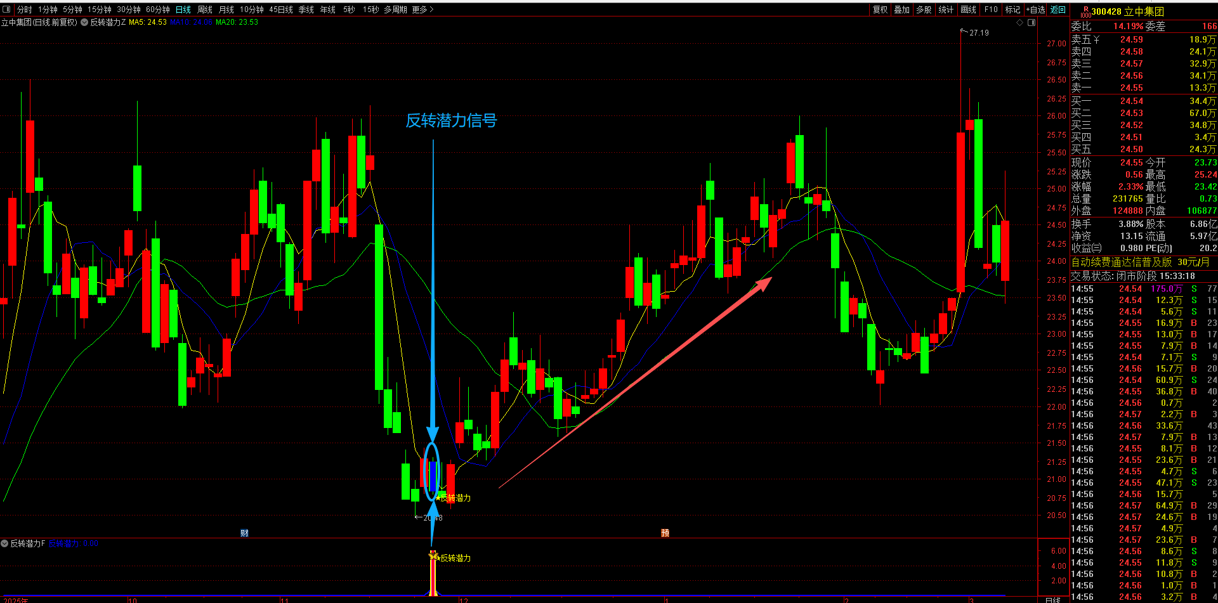This screenshot has width=1218, height=603.
Task: Click 返回 to go back
Action: 1058,10
